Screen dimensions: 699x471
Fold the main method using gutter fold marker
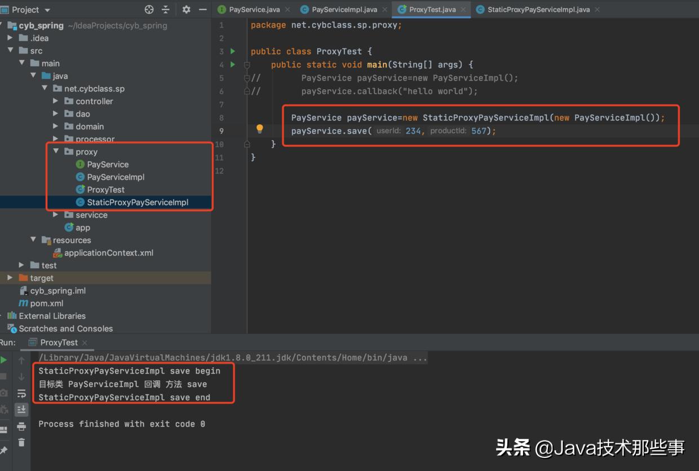click(247, 65)
